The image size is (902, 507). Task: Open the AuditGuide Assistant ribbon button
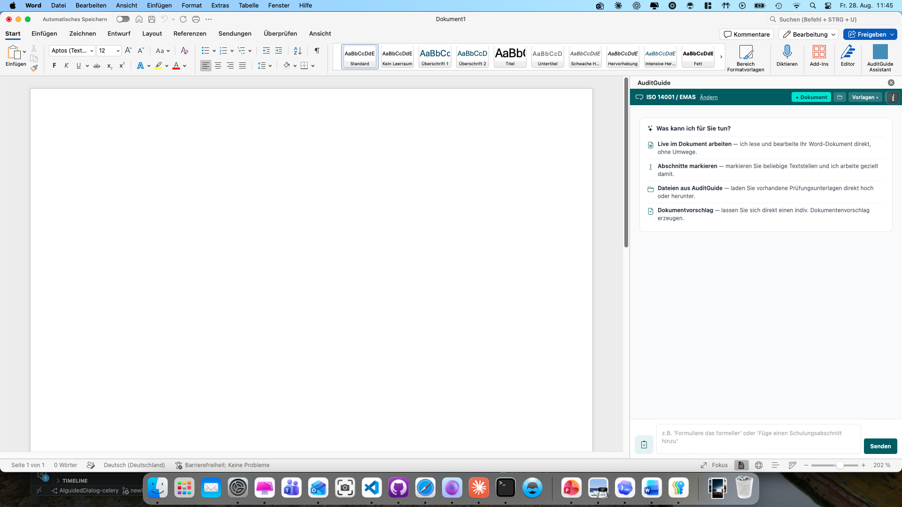(880, 58)
